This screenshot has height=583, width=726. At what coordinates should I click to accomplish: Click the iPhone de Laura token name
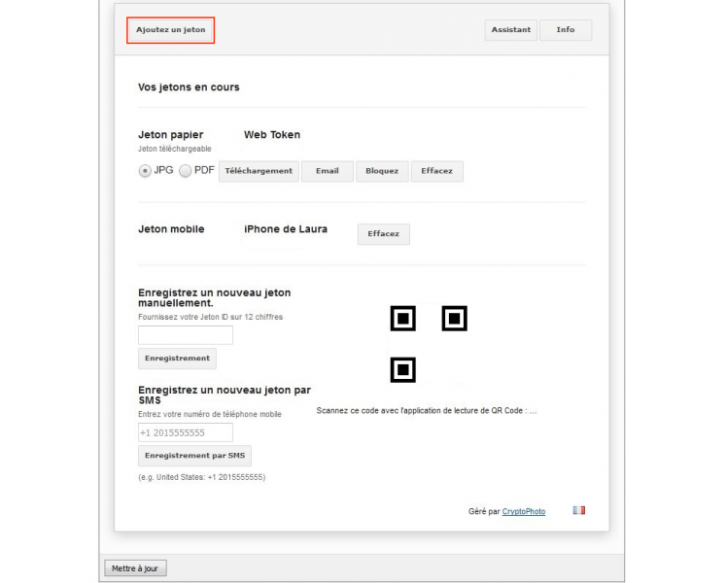coord(286,229)
